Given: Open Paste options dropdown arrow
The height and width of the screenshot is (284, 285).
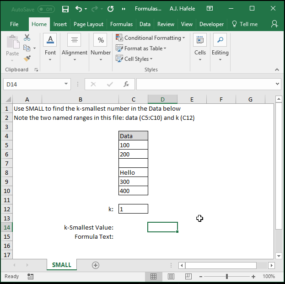Looking at the screenshot, I should tap(12, 60).
